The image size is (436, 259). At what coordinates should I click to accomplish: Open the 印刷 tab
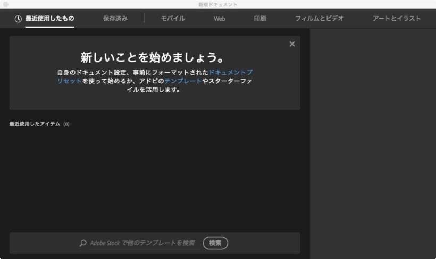[x=259, y=19]
